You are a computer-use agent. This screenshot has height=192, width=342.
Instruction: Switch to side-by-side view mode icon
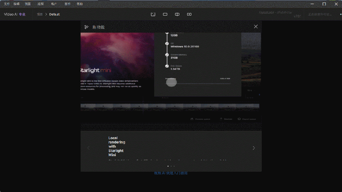(x=189, y=14)
